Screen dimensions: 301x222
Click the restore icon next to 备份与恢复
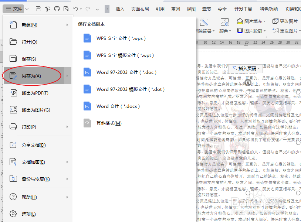(x=13, y=179)
